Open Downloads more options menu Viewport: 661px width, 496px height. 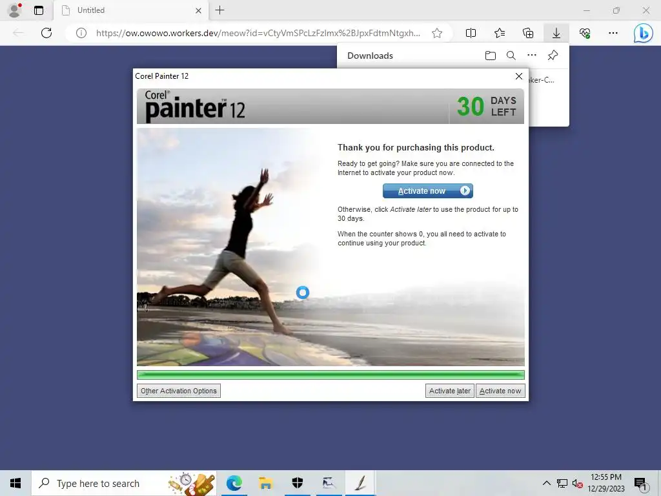click(532, 56)
